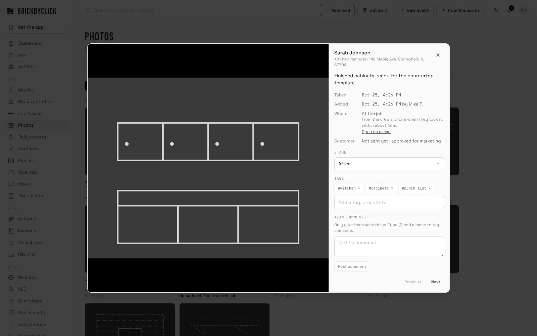Click the Documents file icon
Image resolution: width=537 pixels, height=336 pixels.
point(11,196)
